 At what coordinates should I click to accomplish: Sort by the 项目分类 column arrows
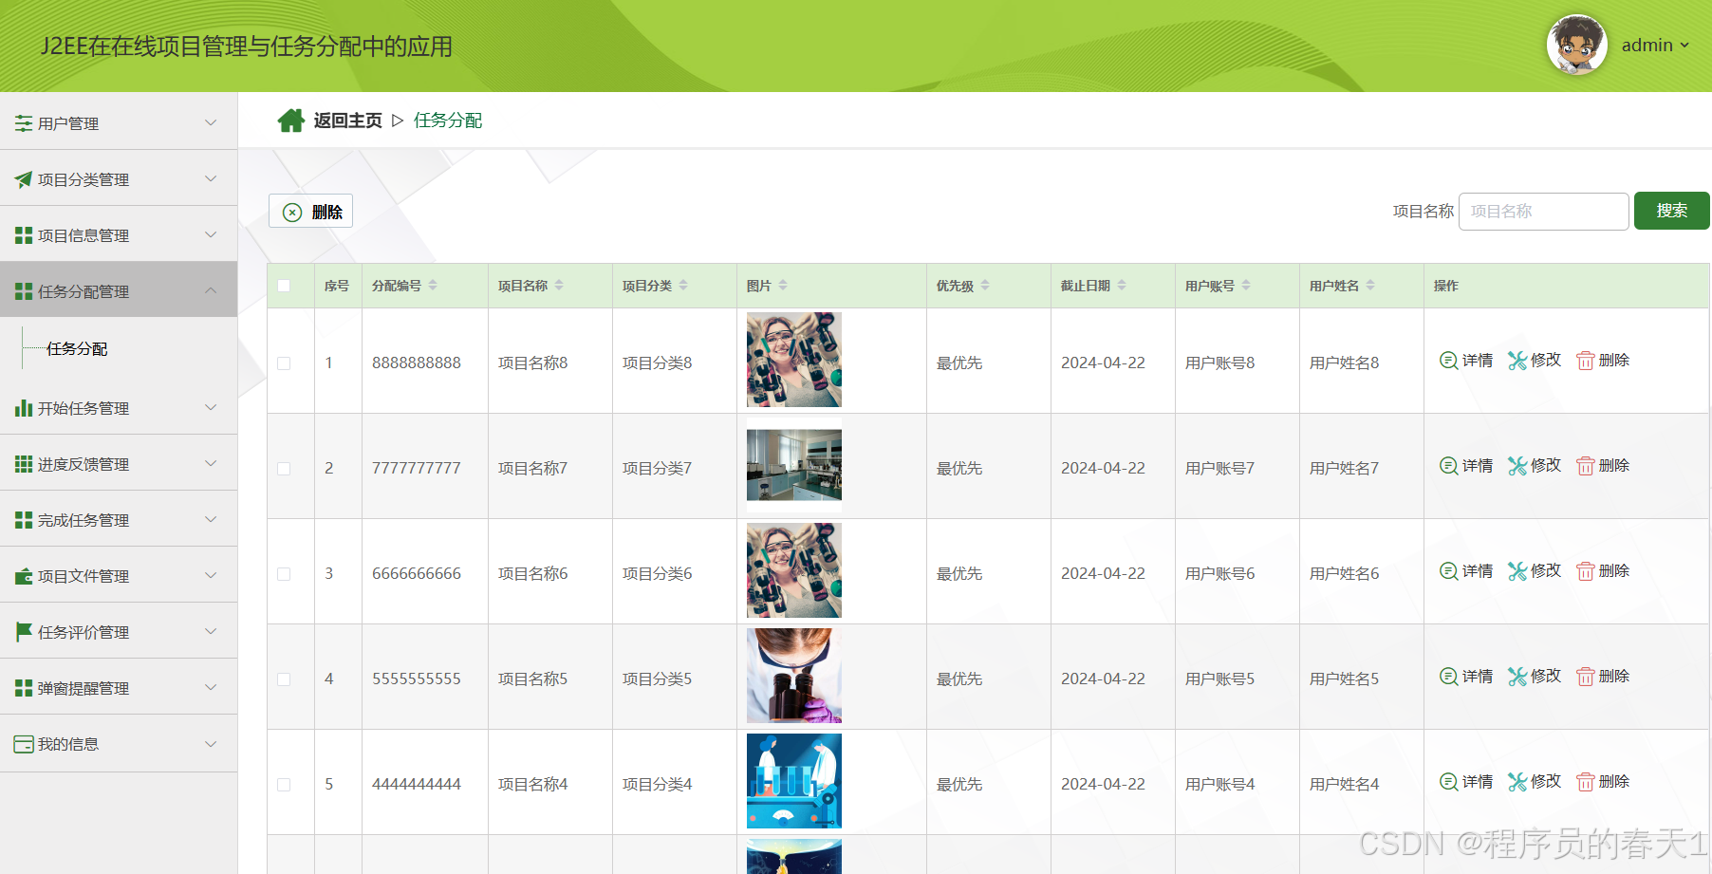683,285
